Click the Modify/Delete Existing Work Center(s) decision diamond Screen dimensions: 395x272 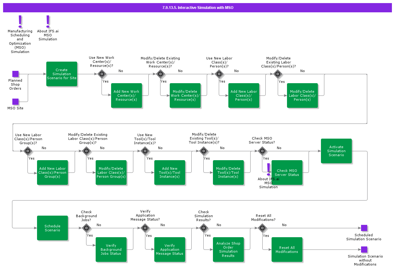click(x=160, y=74)
